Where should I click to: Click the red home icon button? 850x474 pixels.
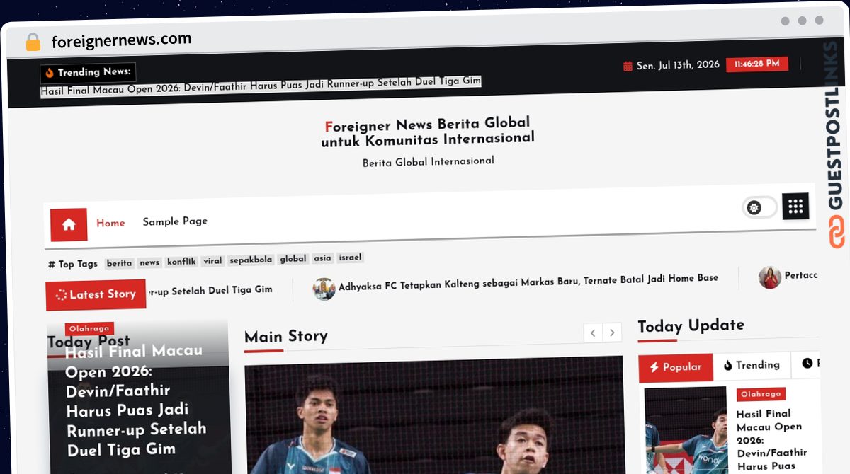[x=69, y=225]
